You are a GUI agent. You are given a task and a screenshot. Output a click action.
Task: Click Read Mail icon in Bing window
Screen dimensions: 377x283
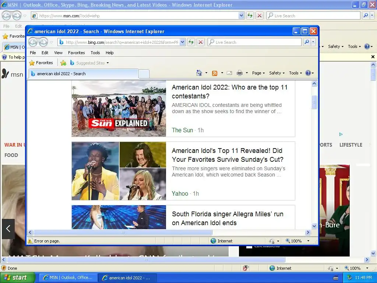(229, 73)
